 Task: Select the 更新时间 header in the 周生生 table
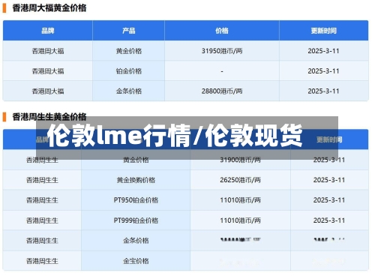329,139
